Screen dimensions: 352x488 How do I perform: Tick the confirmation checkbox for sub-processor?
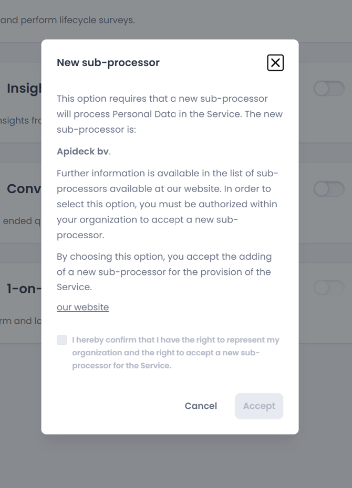[62, 340]
